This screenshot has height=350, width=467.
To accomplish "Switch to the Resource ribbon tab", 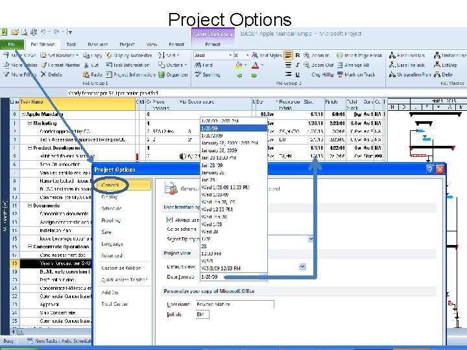I will 98,44.
